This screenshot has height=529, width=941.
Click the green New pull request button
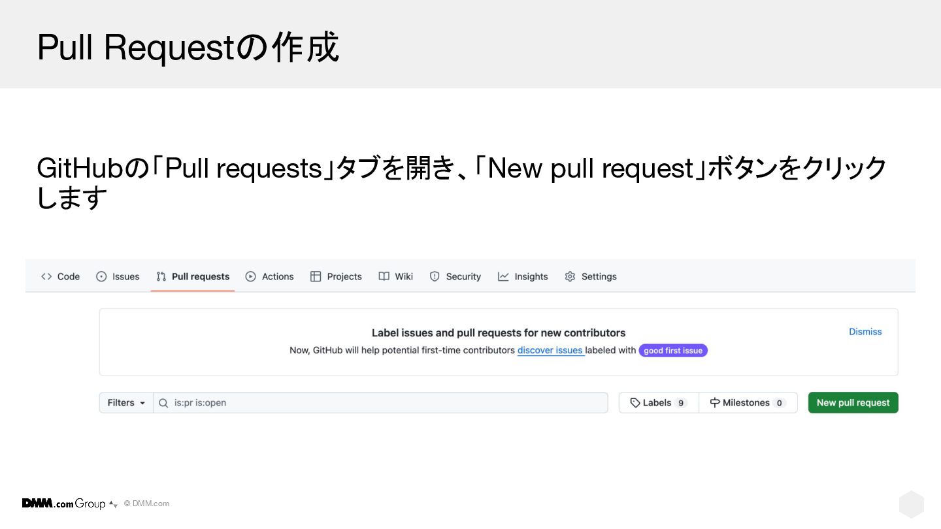click(x=853, y=402)
